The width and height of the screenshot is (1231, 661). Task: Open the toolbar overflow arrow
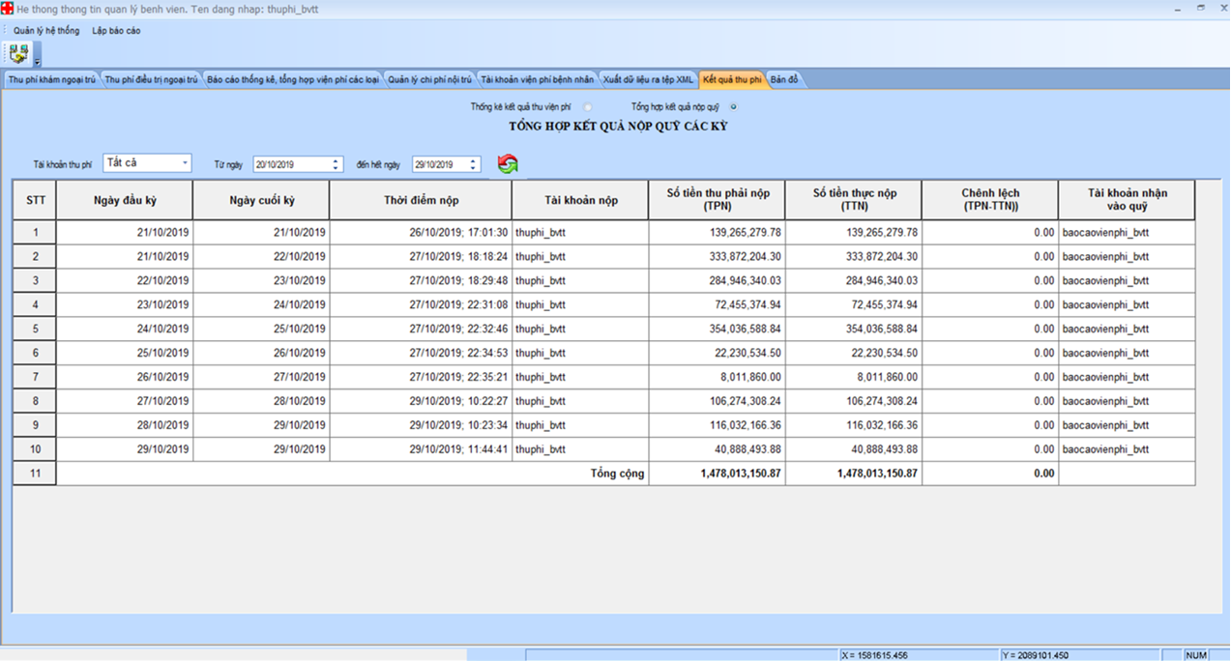pyautogui.click(x=38, y=62)
